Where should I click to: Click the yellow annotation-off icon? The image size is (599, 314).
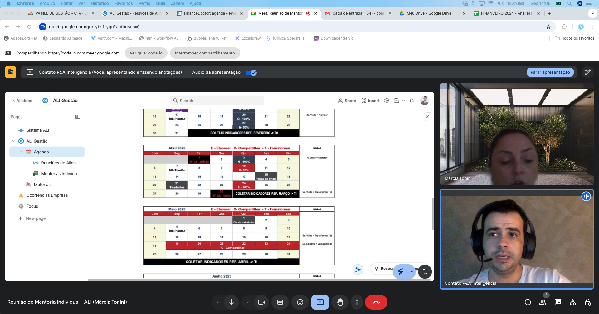point(11,72)
